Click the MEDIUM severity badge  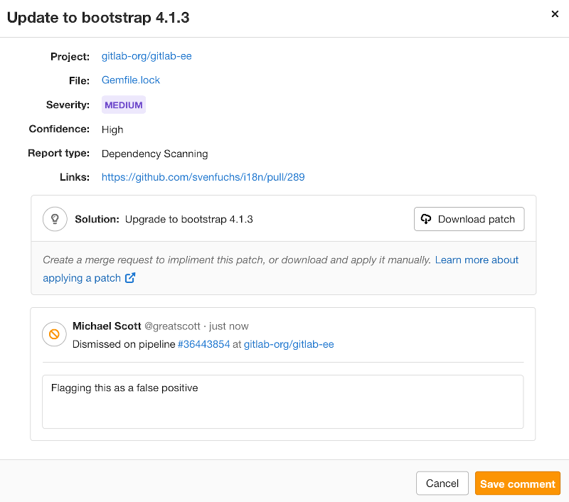click(x=123, y=105)
